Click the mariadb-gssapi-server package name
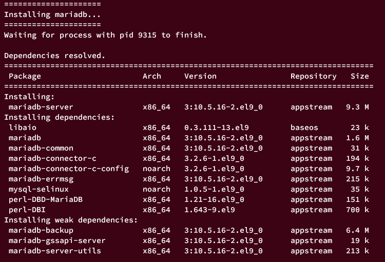The width and height of the screenshot is (385, 262). pos(57,240)
